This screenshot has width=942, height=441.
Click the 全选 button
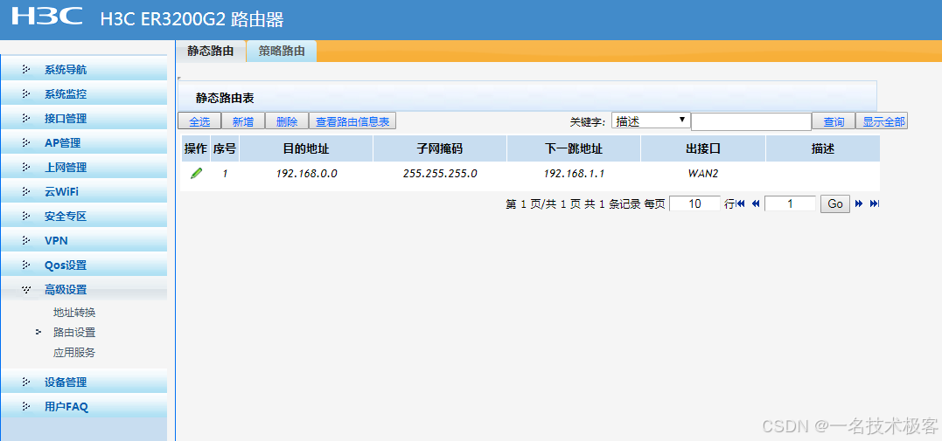[x=199, y=121]
